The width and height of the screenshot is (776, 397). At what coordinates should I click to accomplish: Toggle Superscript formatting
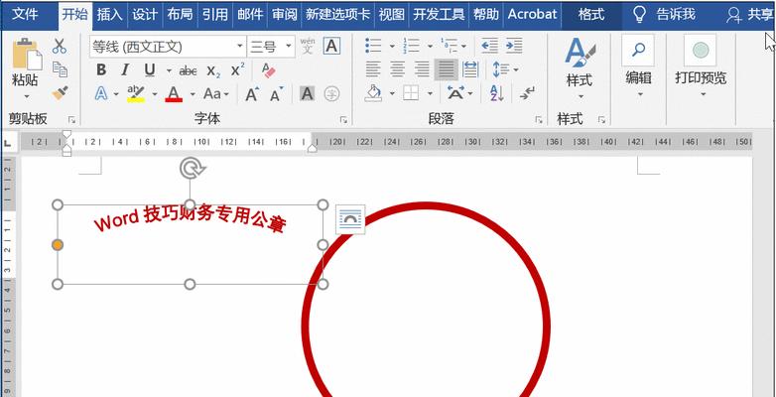point(237,69)
